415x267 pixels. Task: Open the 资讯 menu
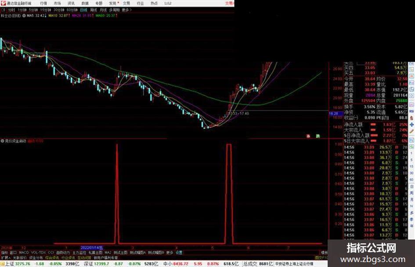coord(71,3)
